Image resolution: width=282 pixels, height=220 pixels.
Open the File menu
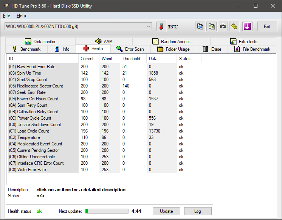pos(6,16)
